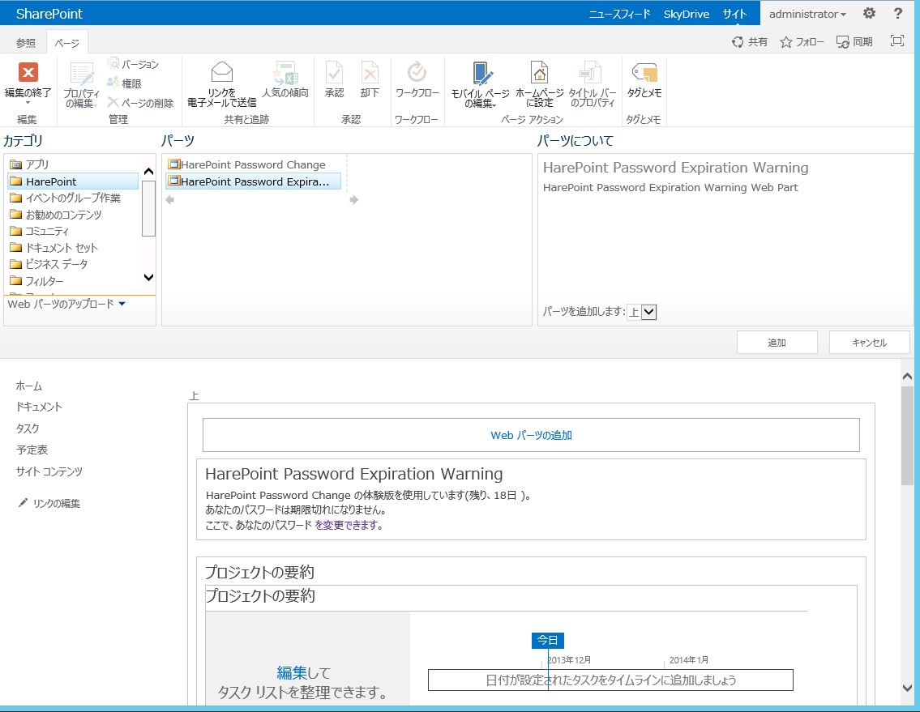
Task: Select ドキュメント セット category
Action: [x=73, y=248]
